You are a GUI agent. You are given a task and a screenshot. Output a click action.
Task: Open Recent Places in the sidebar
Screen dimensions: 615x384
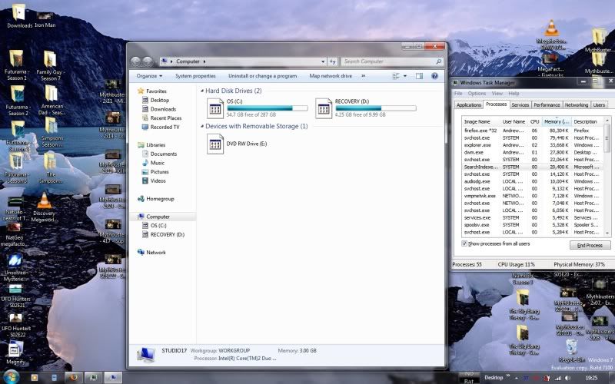point(166,118)
